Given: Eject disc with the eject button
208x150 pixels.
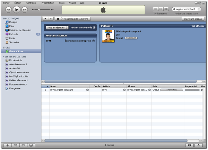Looking at the screenshot, I should point(198,145).
